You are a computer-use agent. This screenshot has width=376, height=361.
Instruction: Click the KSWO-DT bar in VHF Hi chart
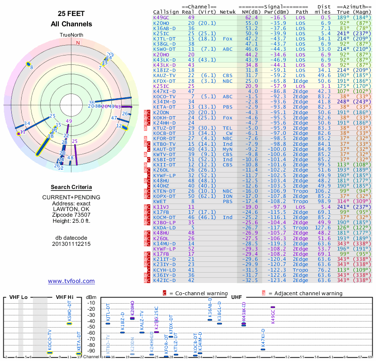pos(69,323)
